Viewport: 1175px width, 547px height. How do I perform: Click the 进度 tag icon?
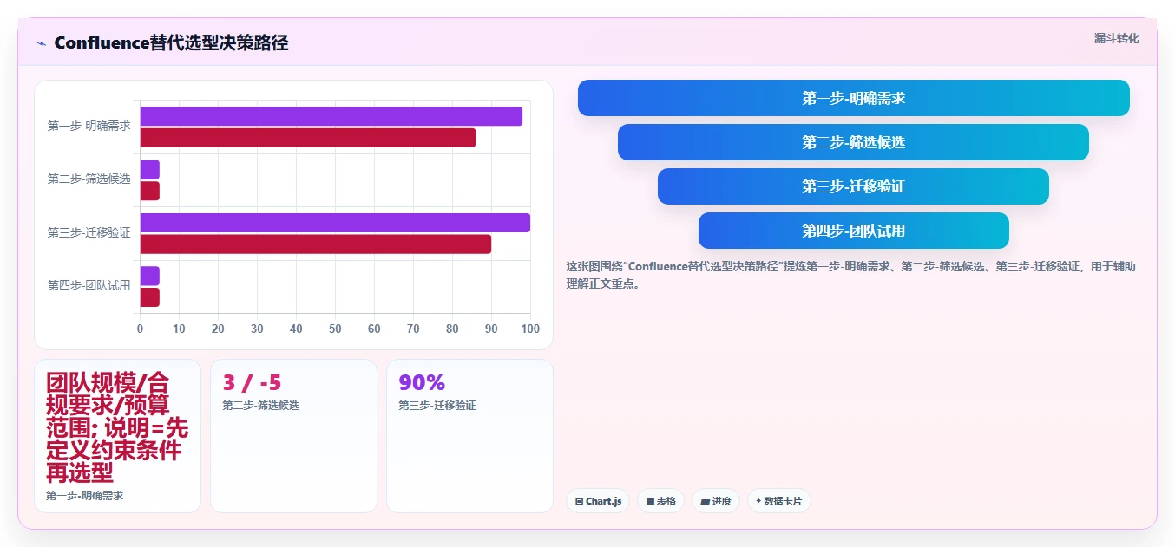[705, 501]
